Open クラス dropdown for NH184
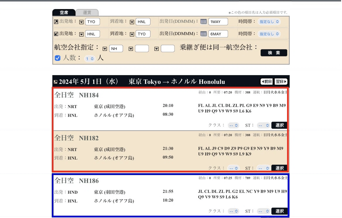Viewport: 342px width, 218px height. coord(233,125)
